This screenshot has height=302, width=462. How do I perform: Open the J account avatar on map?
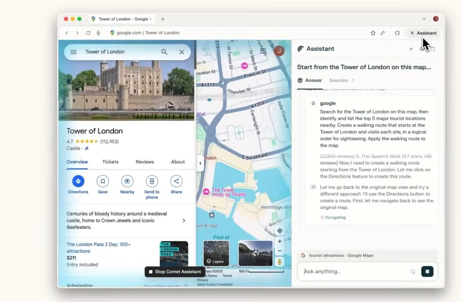pos(279,51)
